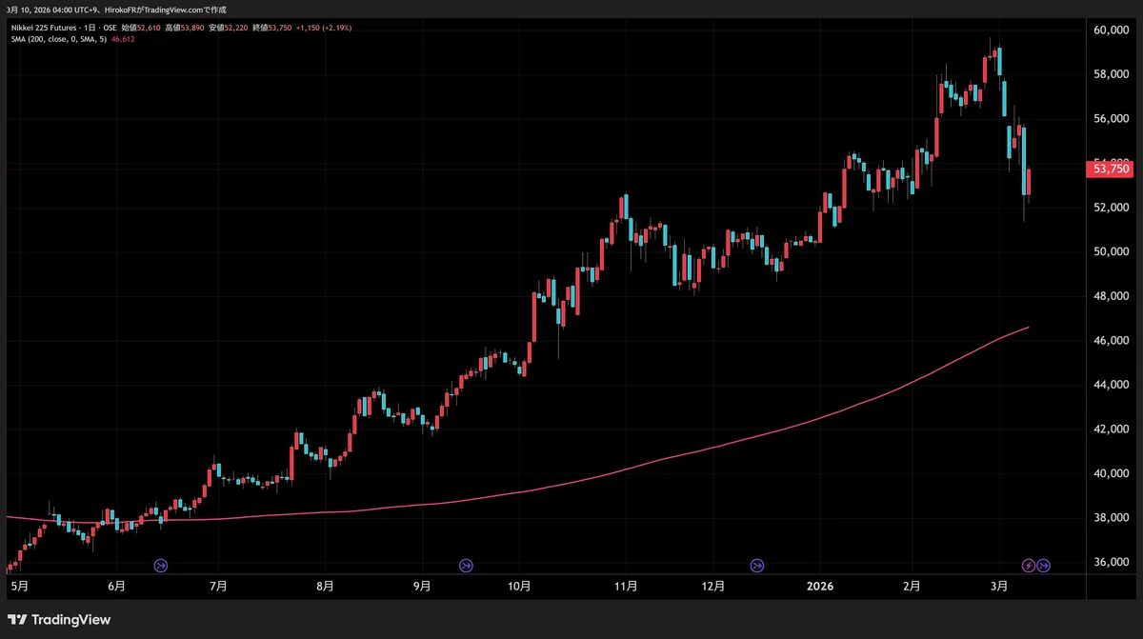Click the 42,000 price axis label
The height and width of the screenshot is (639, 1143).
[x=1111, y=429]
